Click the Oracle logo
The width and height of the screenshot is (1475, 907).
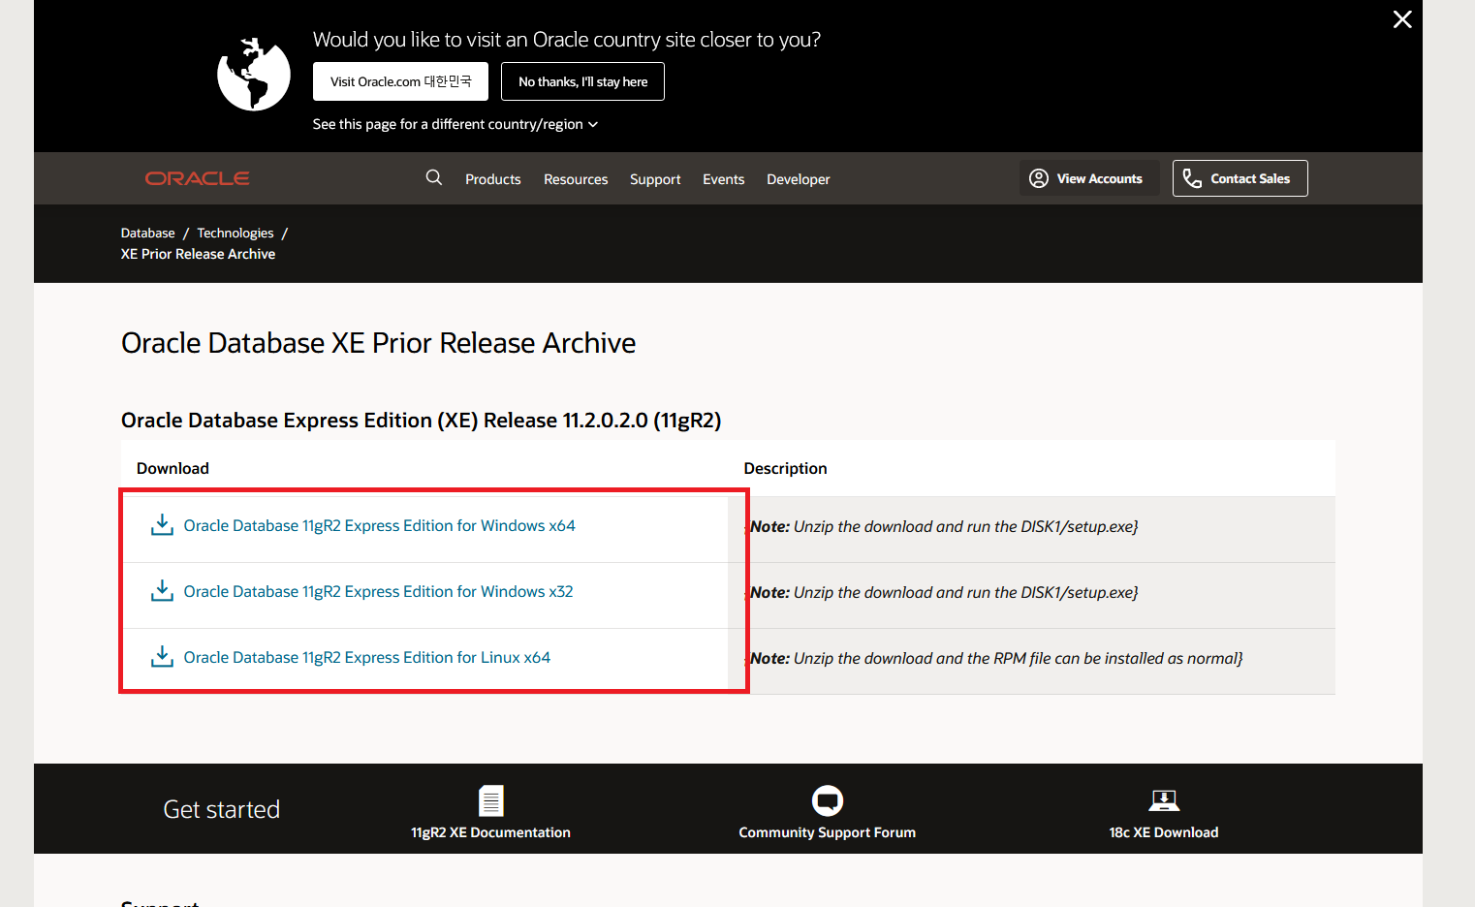point(197,178)
